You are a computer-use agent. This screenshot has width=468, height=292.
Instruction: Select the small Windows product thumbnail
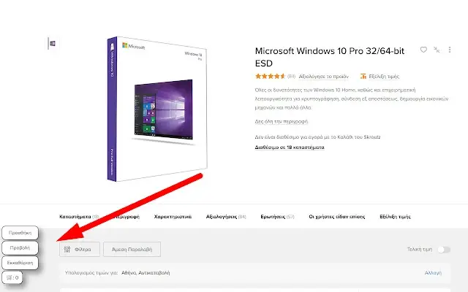(53, 44)
